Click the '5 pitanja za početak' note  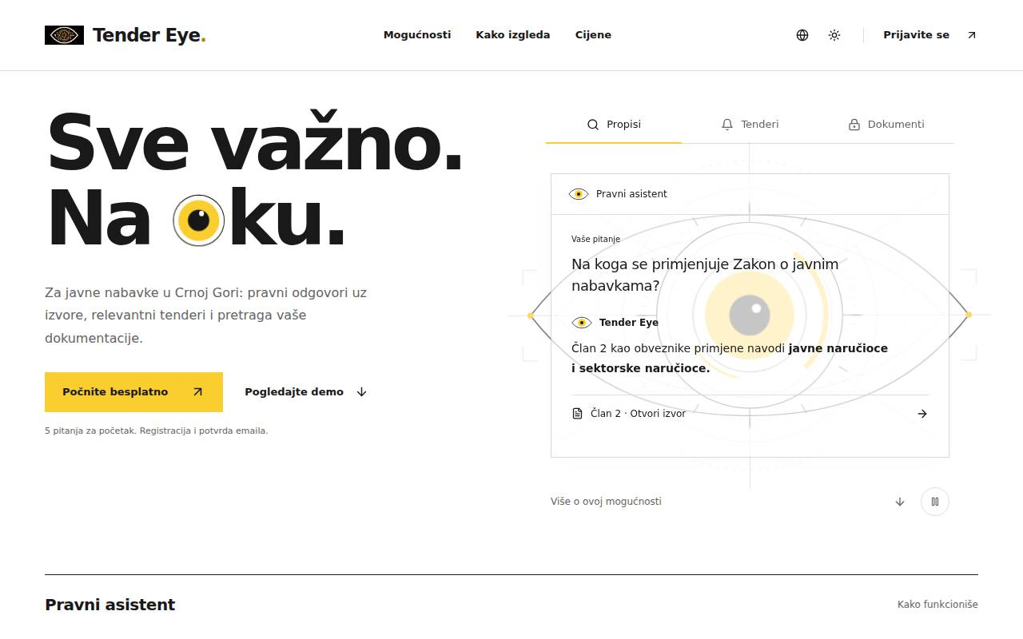pos(157,431)
